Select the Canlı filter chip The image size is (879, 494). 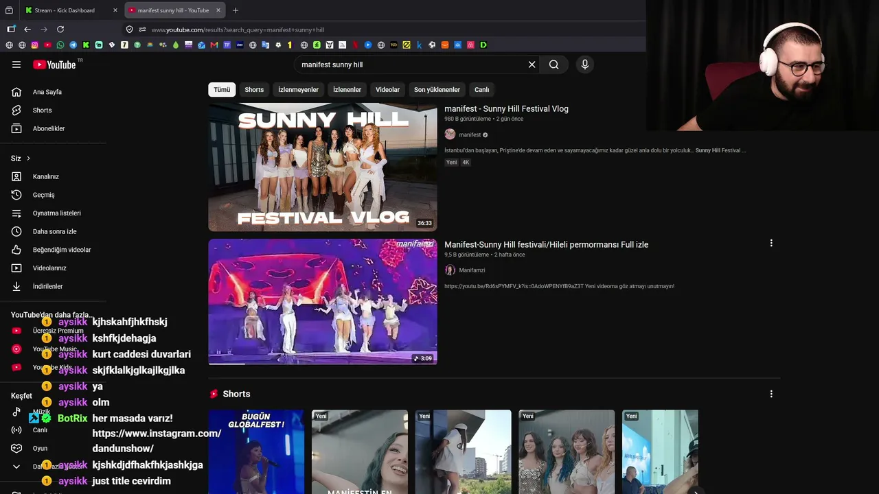point(482,90)
